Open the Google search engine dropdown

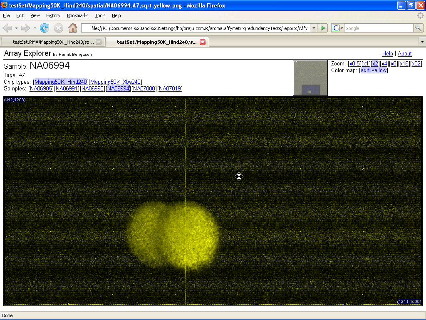tap(337, 28)
